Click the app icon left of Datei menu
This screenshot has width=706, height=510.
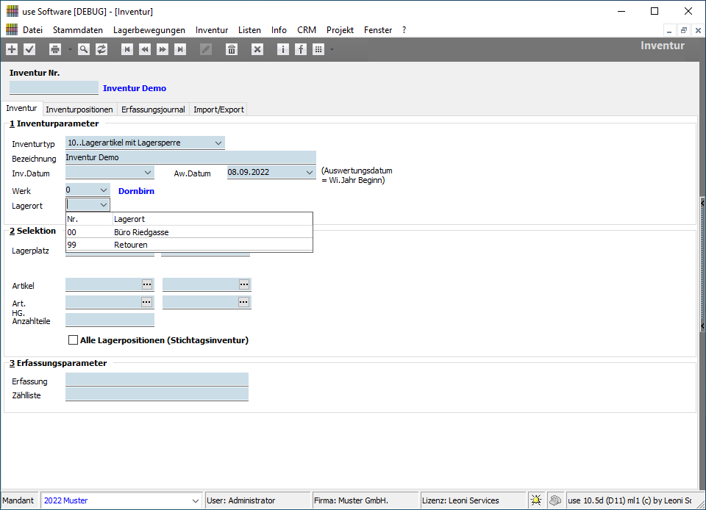12,29
